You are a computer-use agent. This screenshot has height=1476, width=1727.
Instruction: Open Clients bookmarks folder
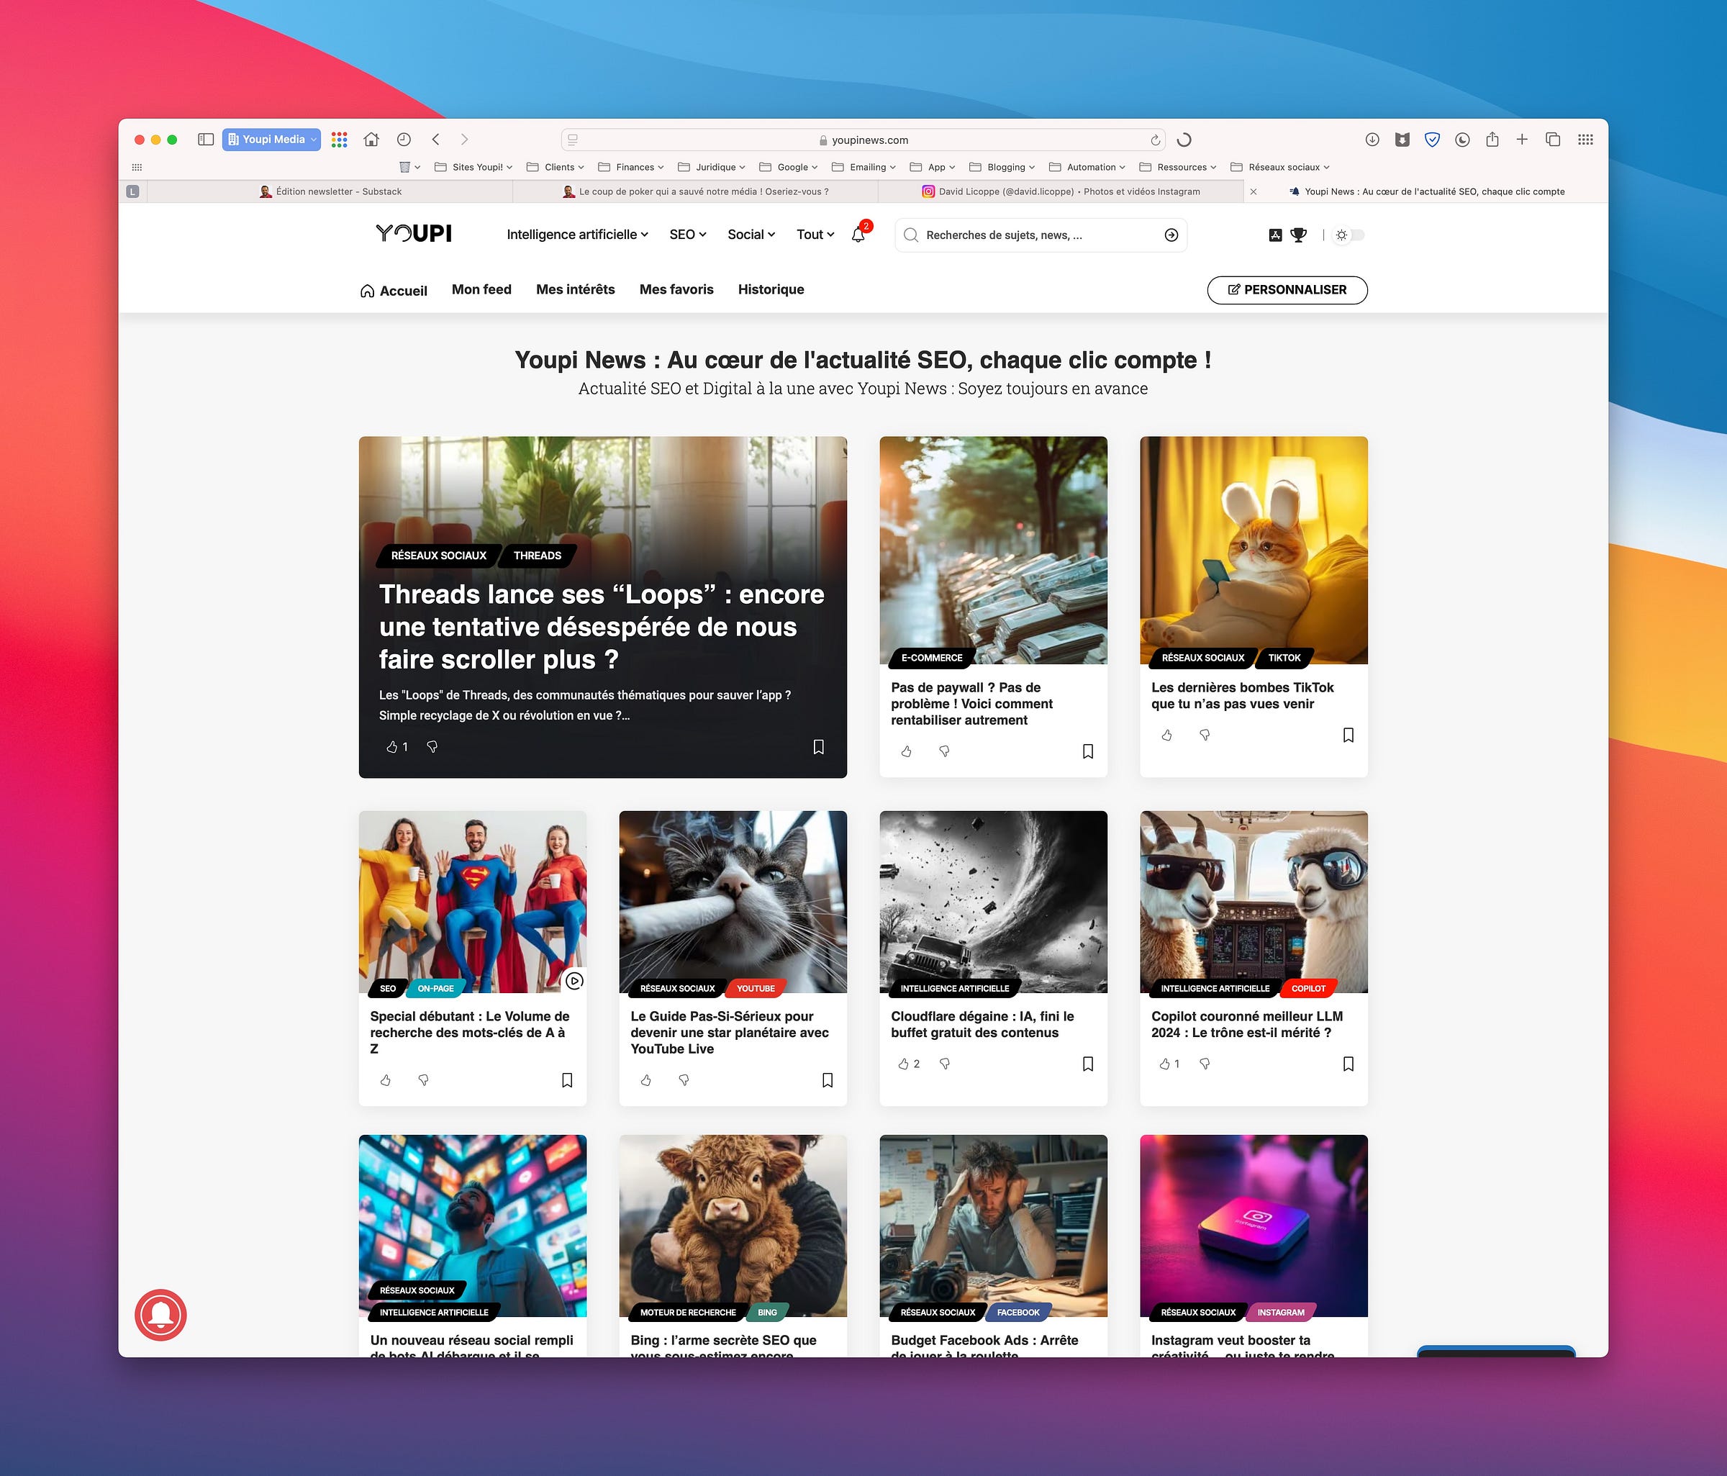[555, 167]
